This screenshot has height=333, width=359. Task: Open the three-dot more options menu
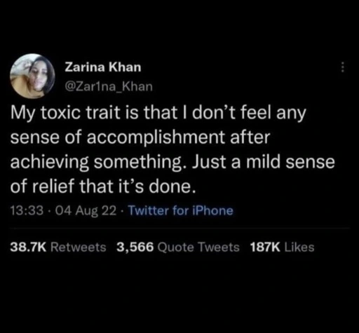coord(342,67)
